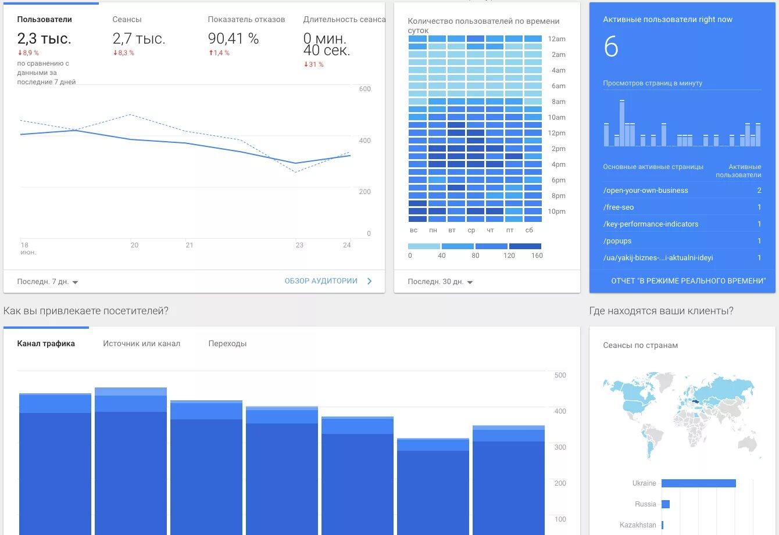The height and width of the screenshot is (535, 779).
Task: Click the active users count 6
Action: (611, 47)
